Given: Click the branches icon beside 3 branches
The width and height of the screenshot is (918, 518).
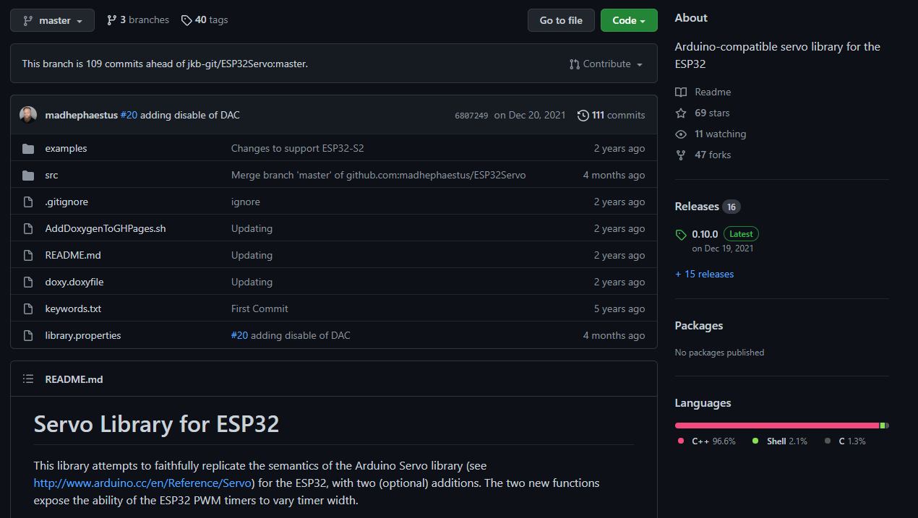Looking at the screenshot, I should tap(111, 20).
